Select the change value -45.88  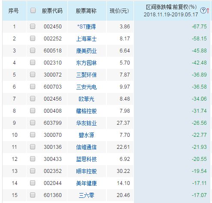pyautogui.click(x=199, y=51)
